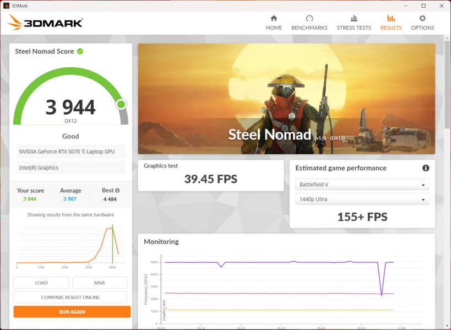Expand the 1440p Ultra resolution dropdown
The image size is (451, 330).
[362, 199]
